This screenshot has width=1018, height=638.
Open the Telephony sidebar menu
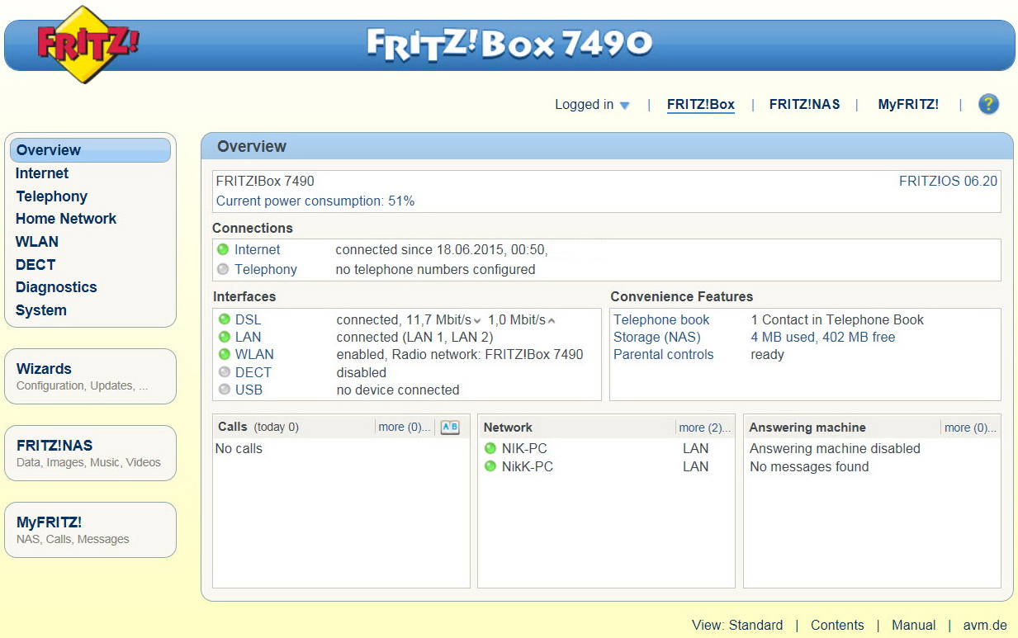click(x=51, y=196)
